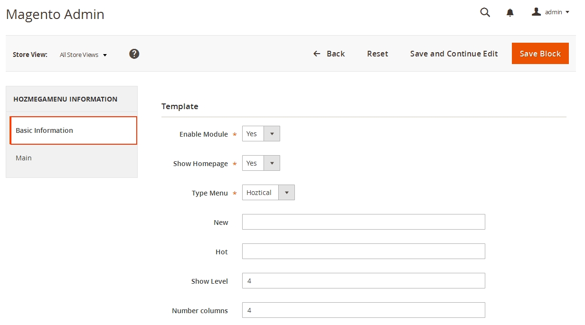Expand the Type Menu Hoztical dropdown
This screenshot has width=585, height=325.
click(x=268, y=193)
